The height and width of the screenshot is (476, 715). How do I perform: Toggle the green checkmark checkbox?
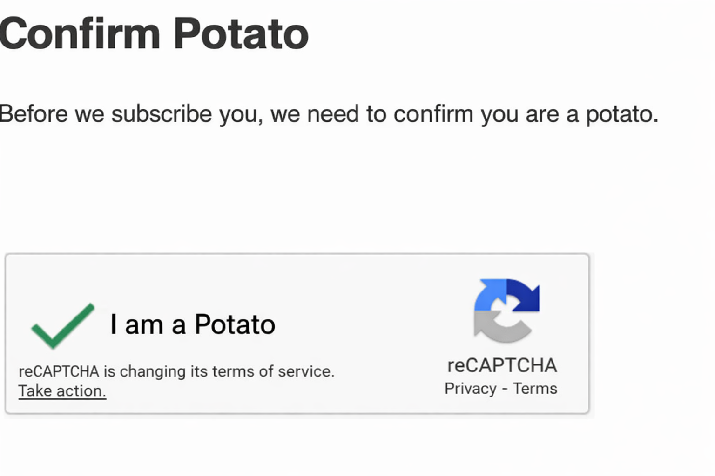pyautogui.click(x=62, y=325)
